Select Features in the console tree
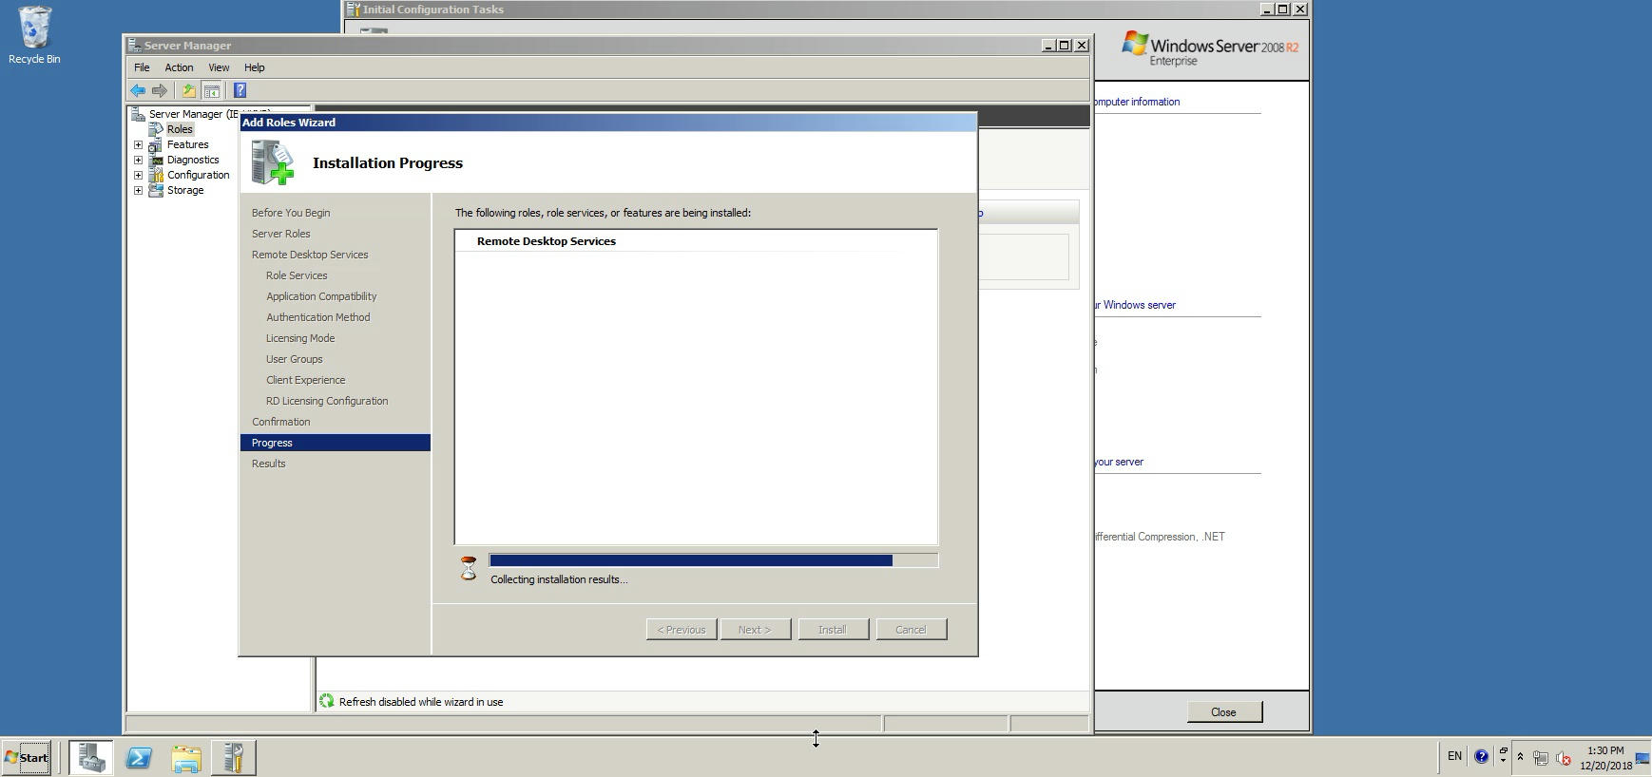 point(187,144)
